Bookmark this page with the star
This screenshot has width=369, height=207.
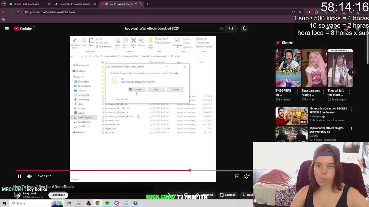click(x=300, y=12)
